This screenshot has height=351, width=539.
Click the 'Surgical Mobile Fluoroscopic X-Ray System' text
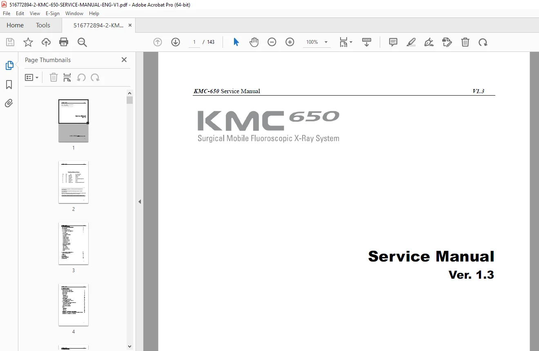pyautogui.click(x=268, y=139)
